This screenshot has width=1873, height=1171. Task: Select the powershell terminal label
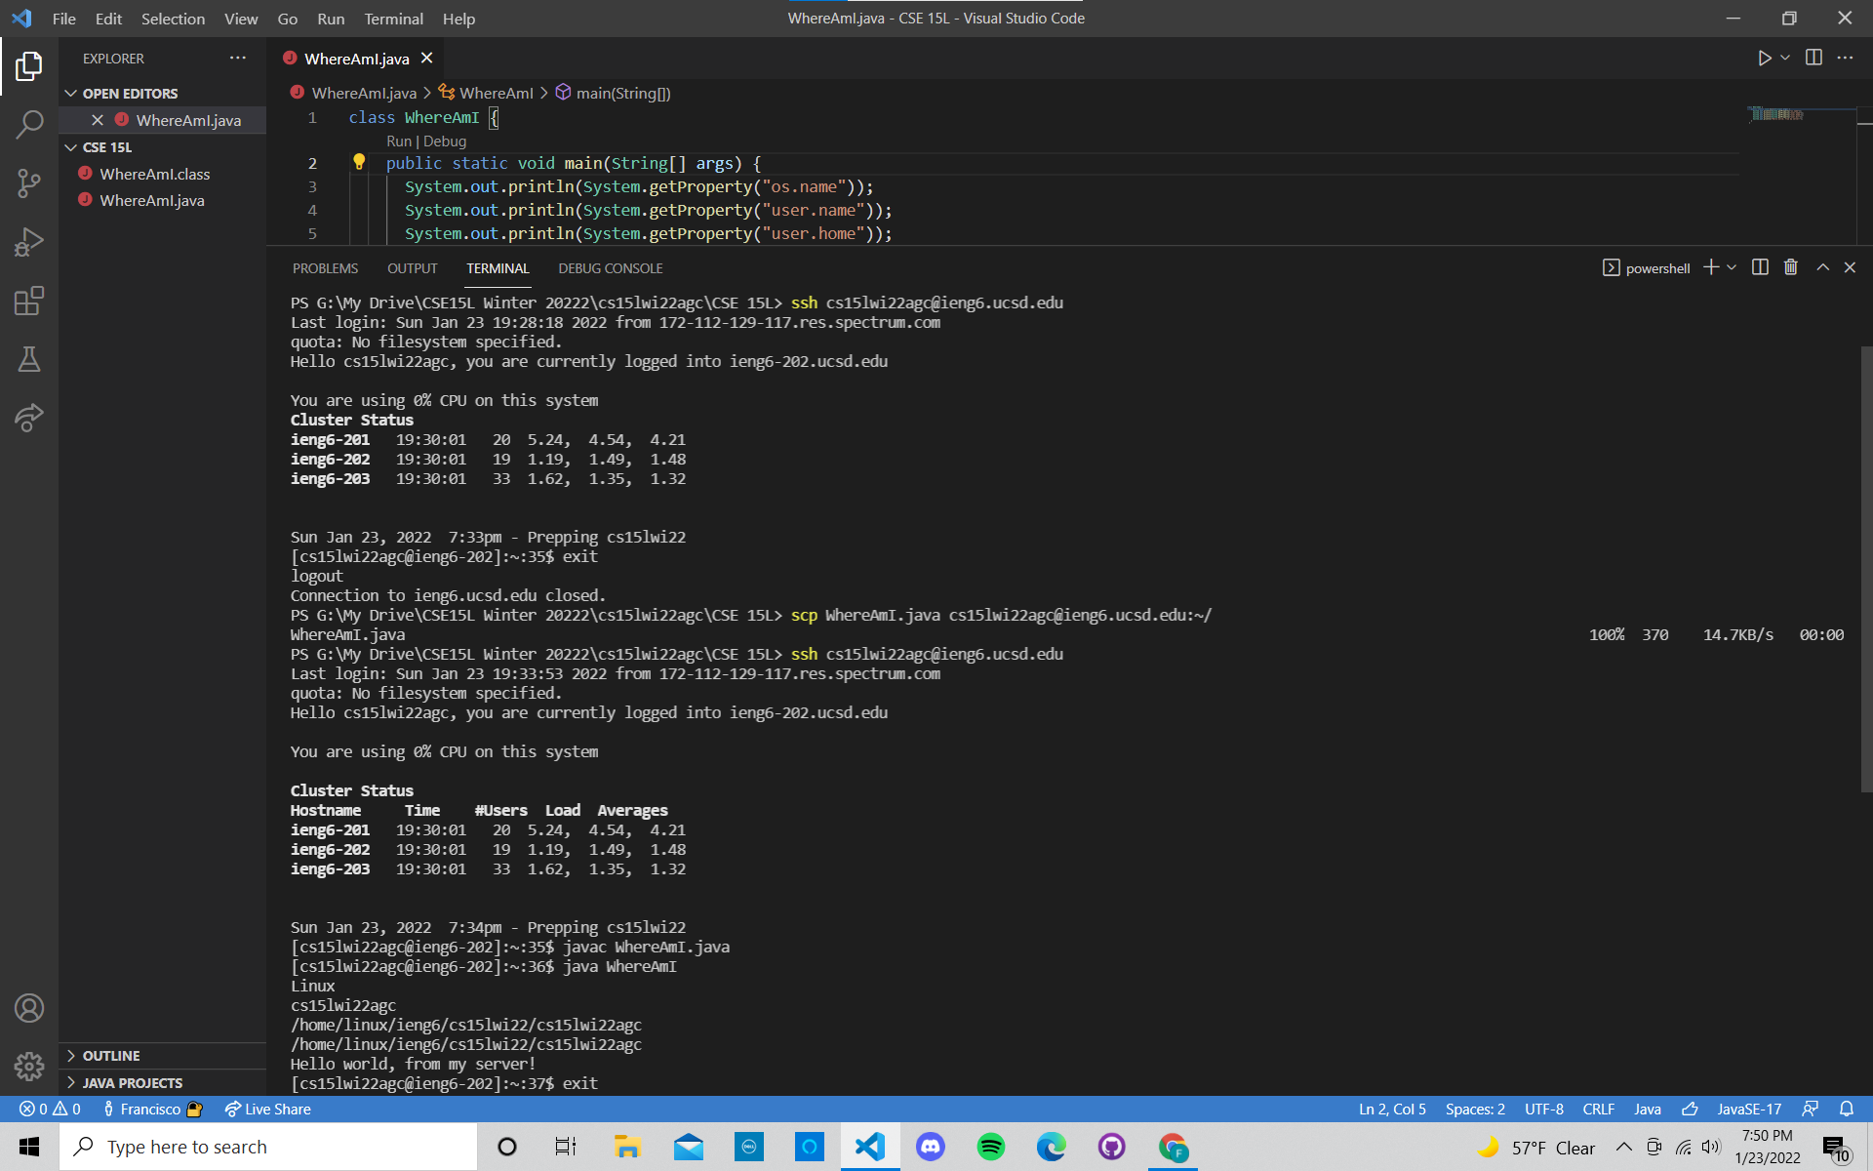(x=1647, y=267)
